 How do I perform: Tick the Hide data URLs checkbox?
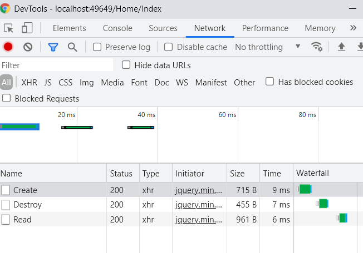click(126, 65)
